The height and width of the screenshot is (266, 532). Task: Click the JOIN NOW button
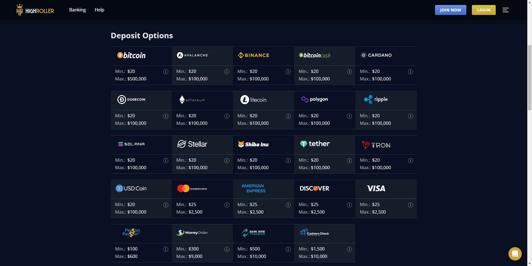pos(451,10)
